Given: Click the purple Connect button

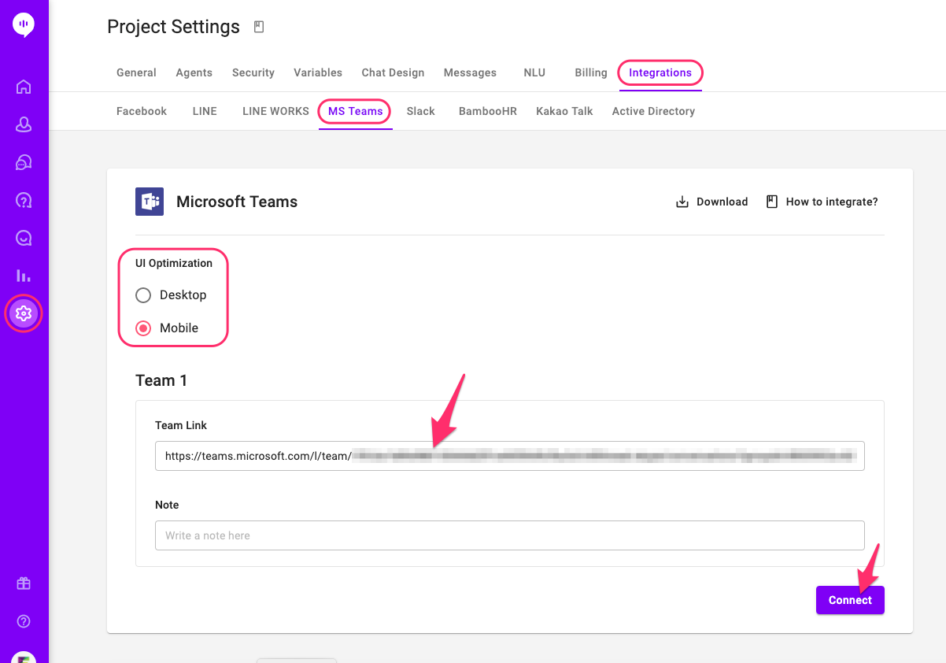Looking at the screenshot, I should coord(850,600).
